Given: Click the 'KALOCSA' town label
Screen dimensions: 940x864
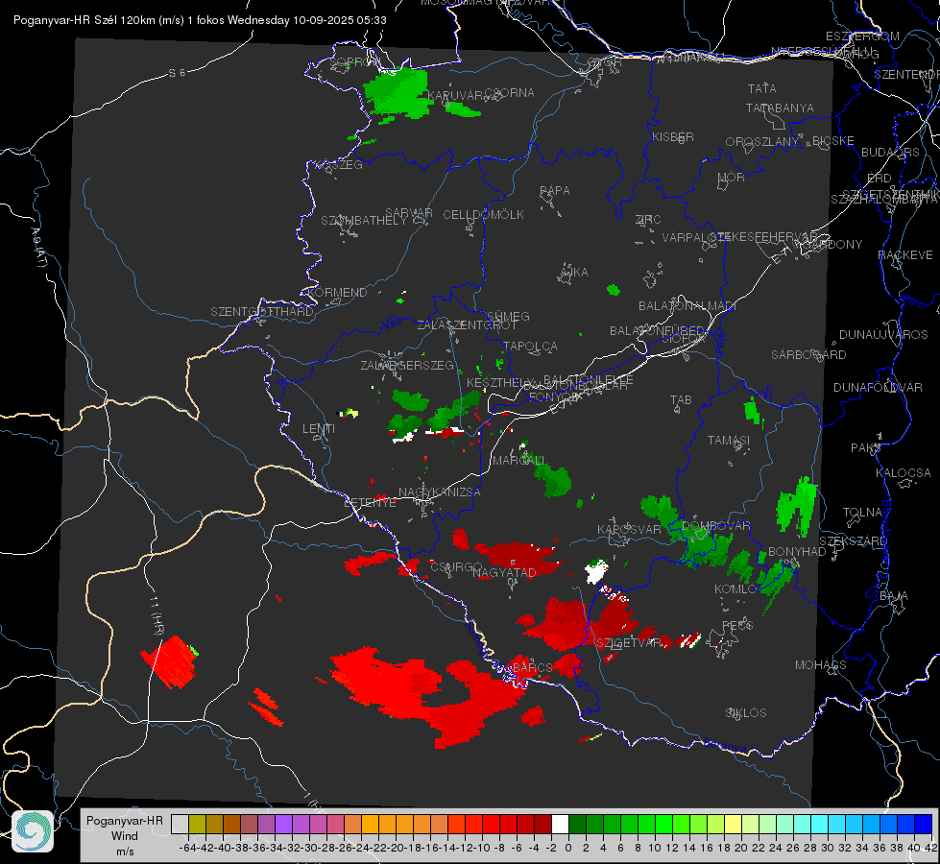Looking at the screenshot, I should (903, 473).
